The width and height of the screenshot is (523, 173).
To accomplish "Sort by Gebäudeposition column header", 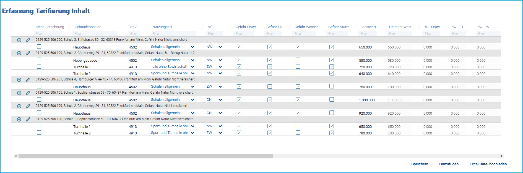I will (x=88, y=27).
